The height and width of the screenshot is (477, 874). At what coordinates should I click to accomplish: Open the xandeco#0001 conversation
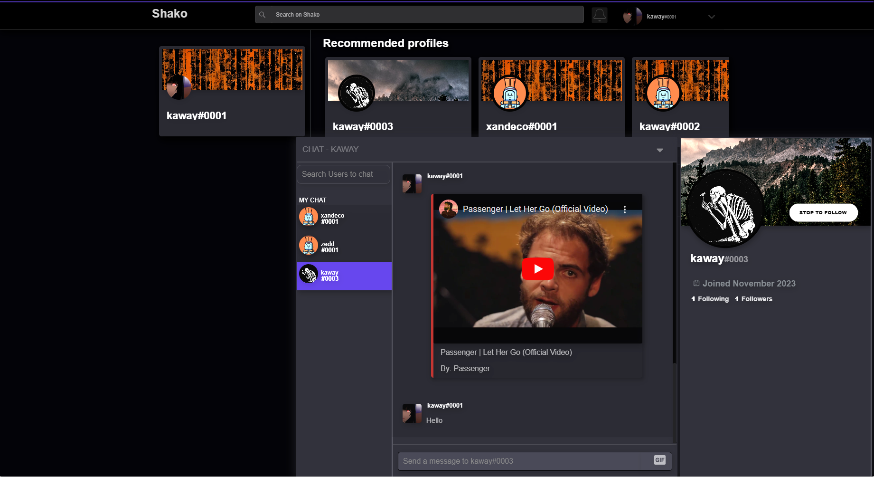344,219
